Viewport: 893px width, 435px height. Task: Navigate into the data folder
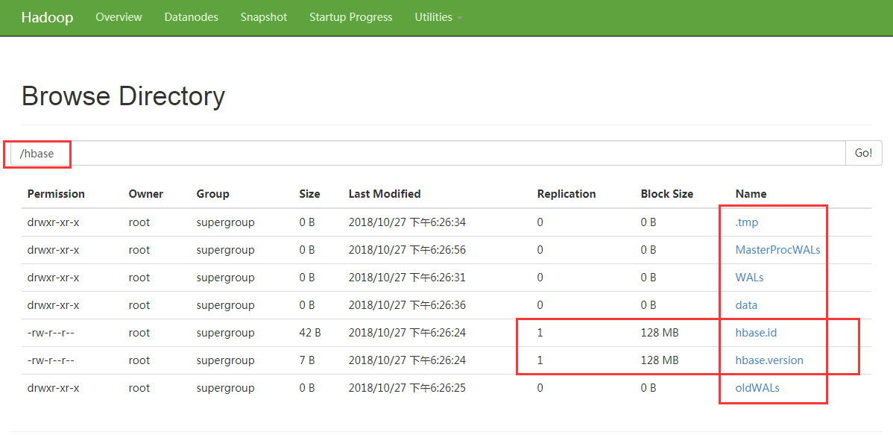point(746,304)
